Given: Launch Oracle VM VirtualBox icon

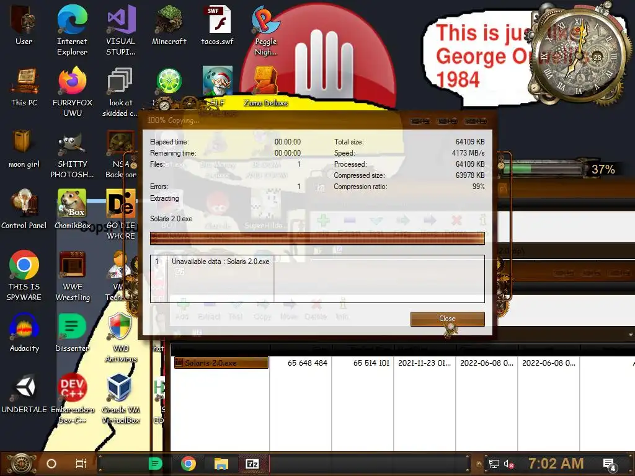Looking at the screenshot, I should 120,399.
